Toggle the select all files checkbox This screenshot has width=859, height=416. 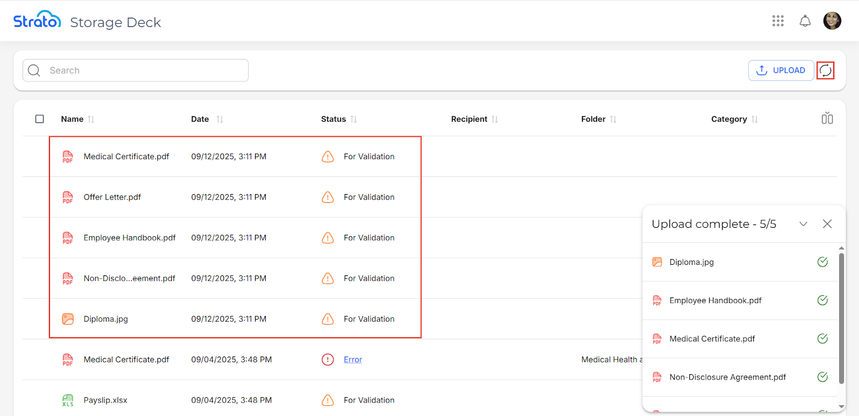40,119
